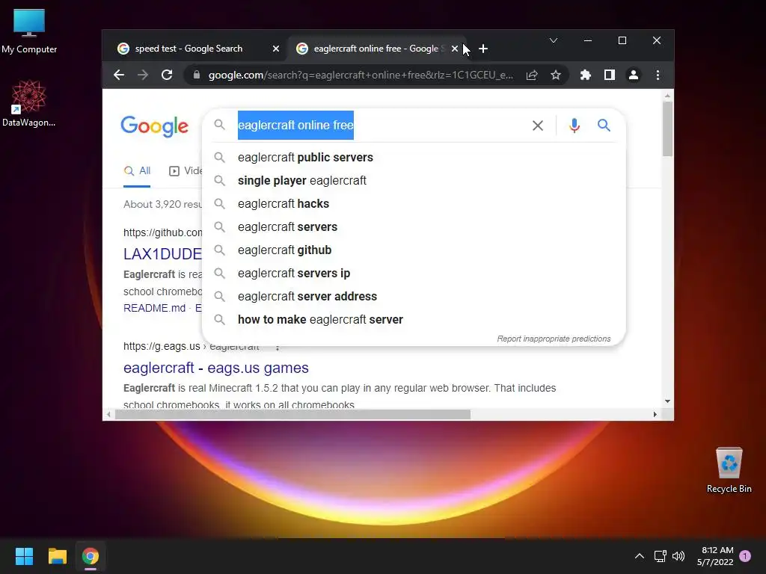766x574 pixels.
Task: Open the tab search dropdown arrow
Action: 554,40
